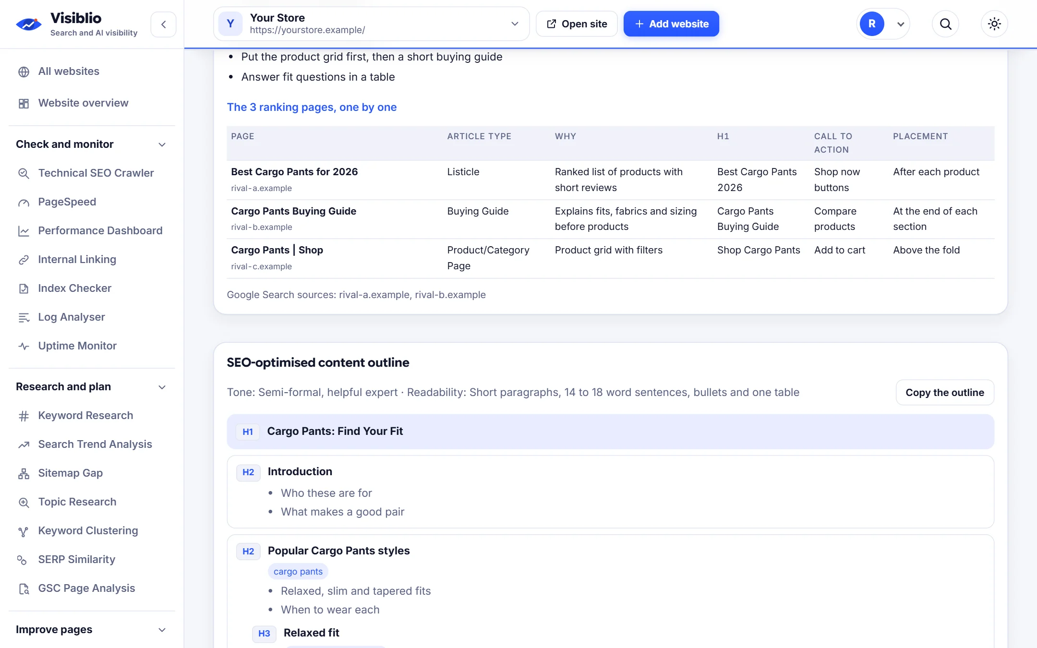1037x648 pixels.
Task: Toggle the light/dark theme sun icon
Action: 994,24
